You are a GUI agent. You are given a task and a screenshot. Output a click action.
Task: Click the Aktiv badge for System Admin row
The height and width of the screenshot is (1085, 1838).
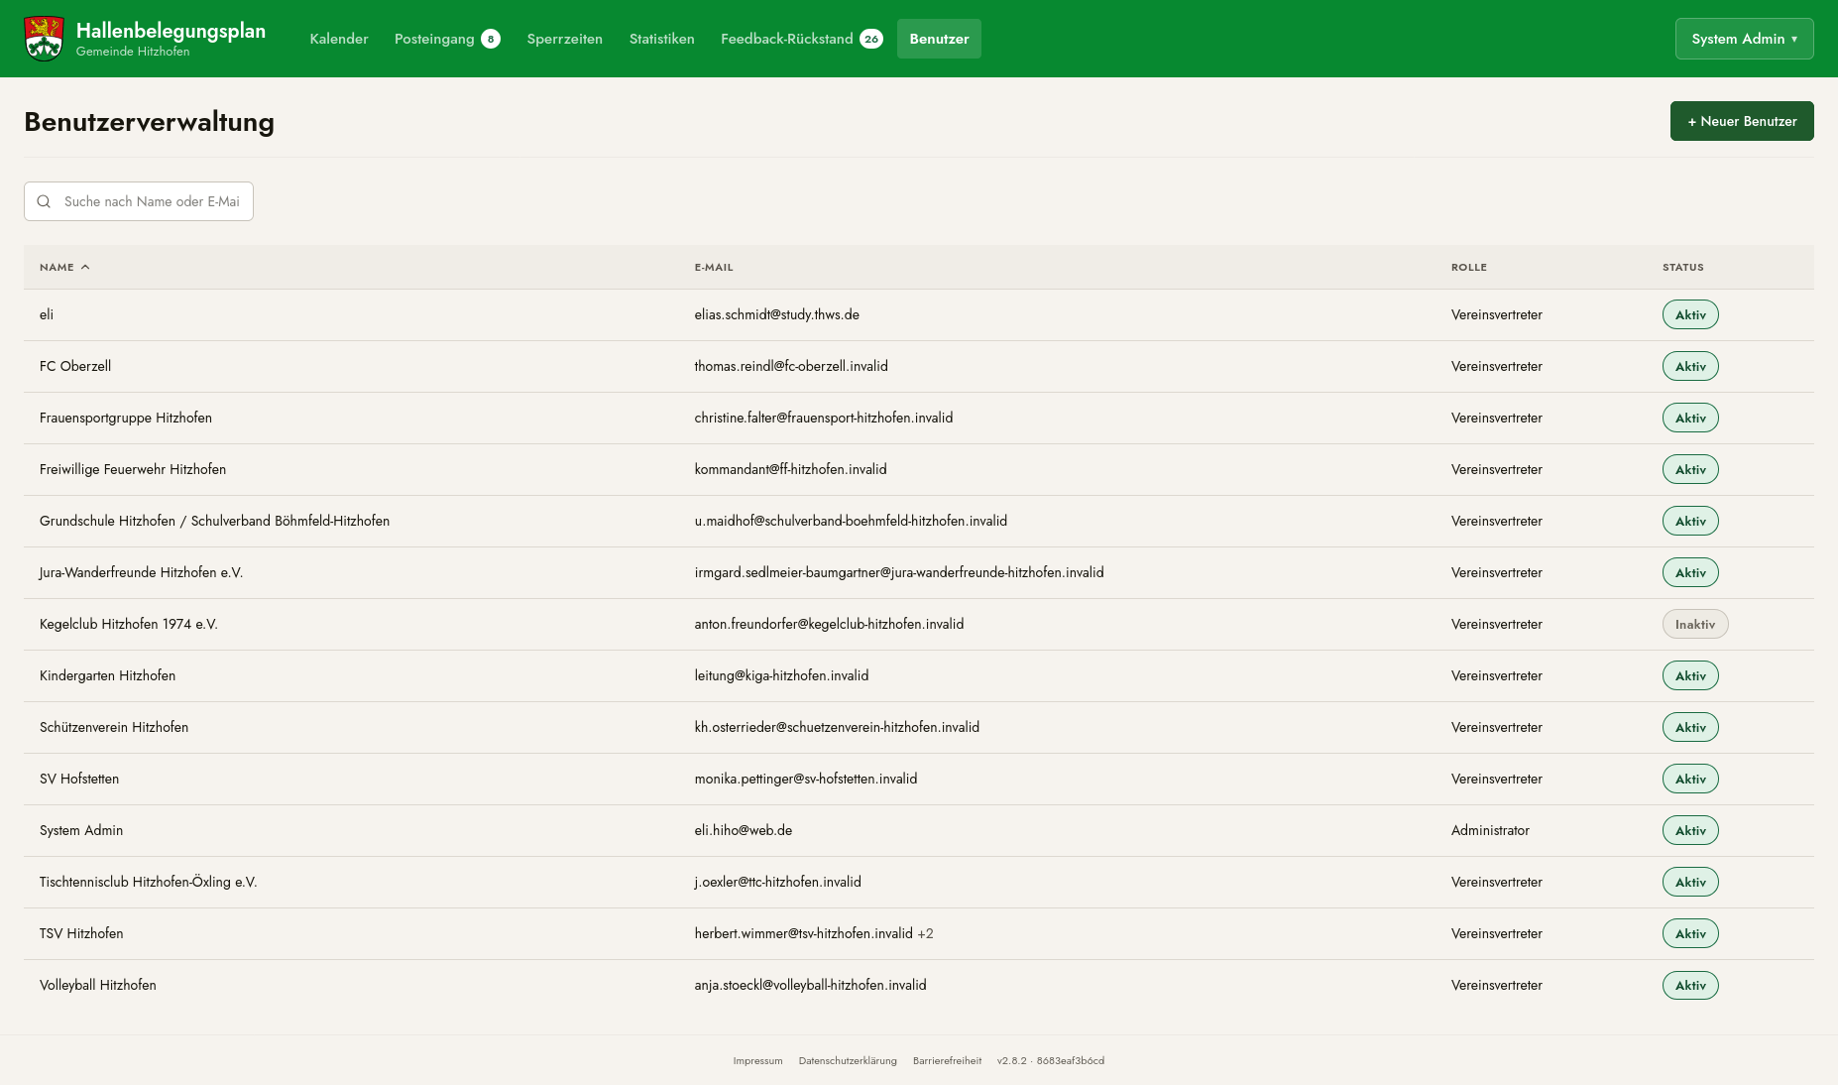1690,830
